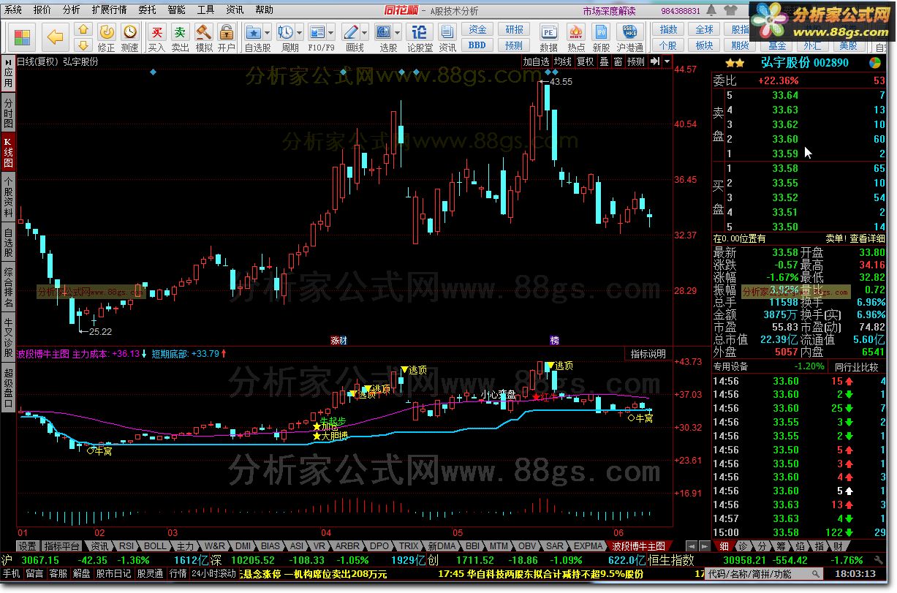Open the 智能 menu

176,10
